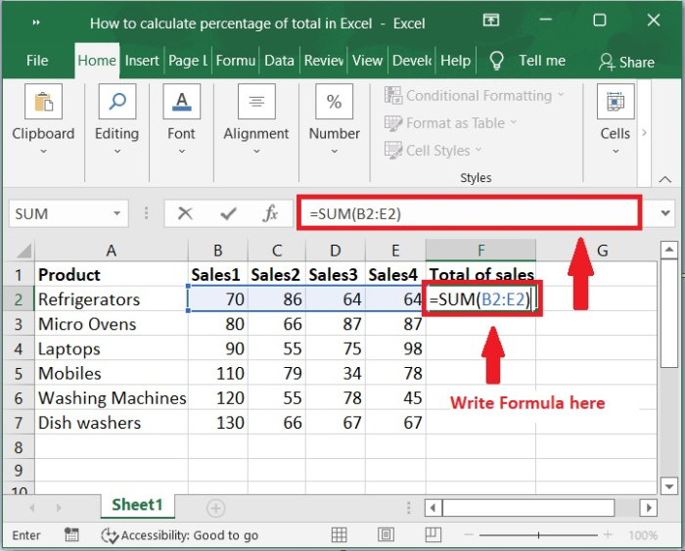Open the Data tab

click(279, 61)
